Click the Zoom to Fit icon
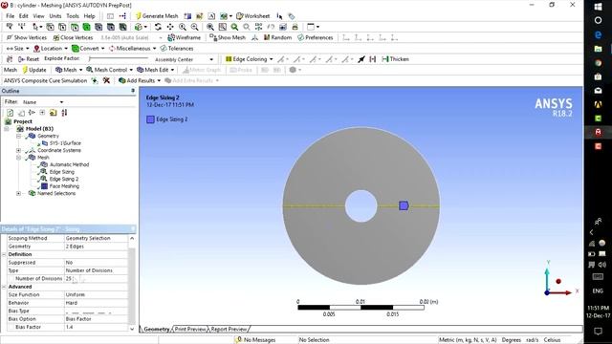The height and width of the screenshot is (344, 612). (210, 27)
